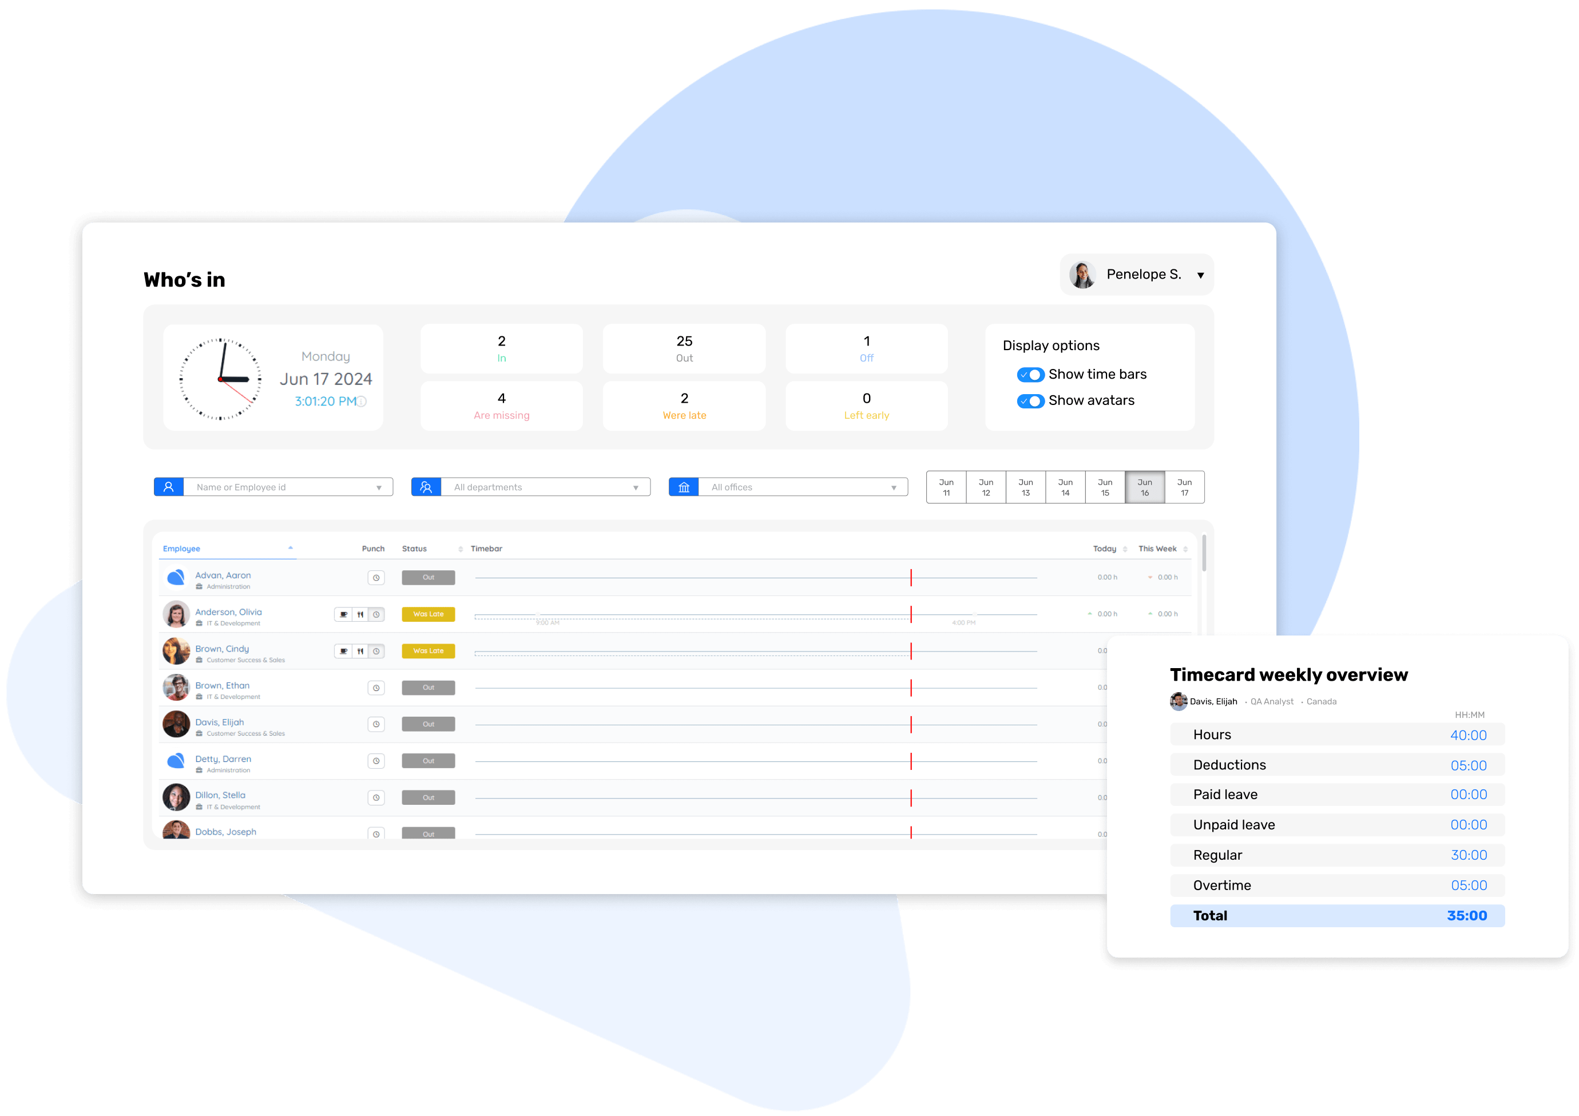The width and height of the screenshot is (1579, 1116).
Task: Click Anderson, Olivia's coffee break icon
Action: tap(343, 614)
